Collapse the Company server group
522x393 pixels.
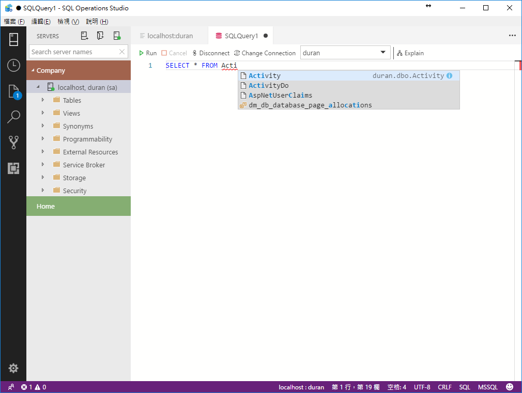pyautogui.click(x=33, y=70)
